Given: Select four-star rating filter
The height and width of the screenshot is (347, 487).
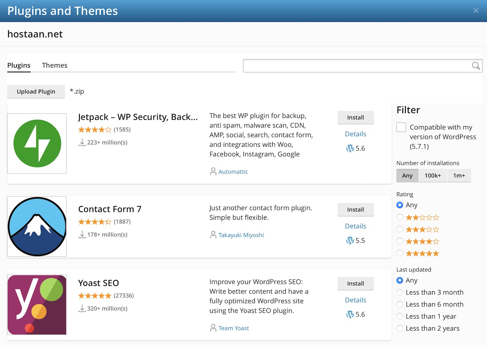Looking at the screenshot, I should (400, 241).
